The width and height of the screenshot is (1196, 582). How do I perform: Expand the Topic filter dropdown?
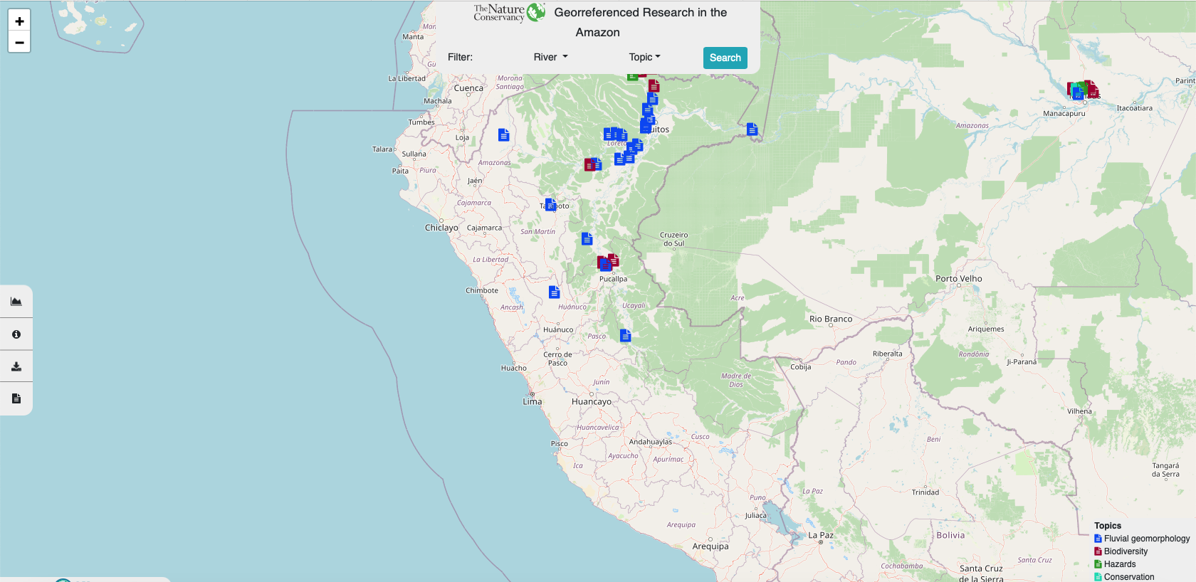point(644,58)
